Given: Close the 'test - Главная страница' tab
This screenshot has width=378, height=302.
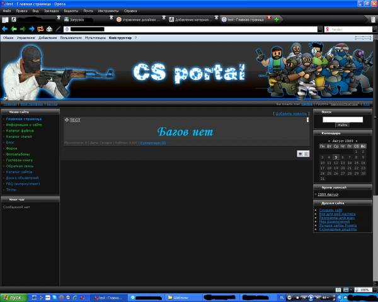Looking at the screenshot, I should tap(269, 18).
